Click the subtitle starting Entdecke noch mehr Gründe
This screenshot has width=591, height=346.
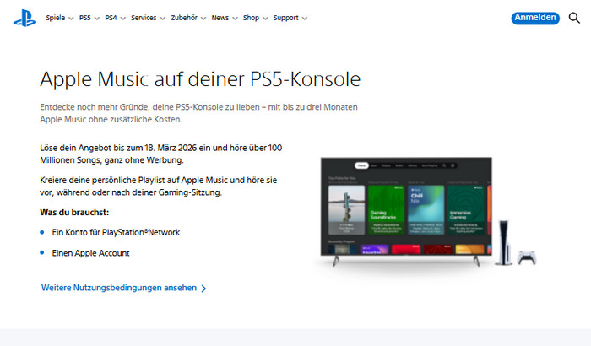tap(198, 113)
